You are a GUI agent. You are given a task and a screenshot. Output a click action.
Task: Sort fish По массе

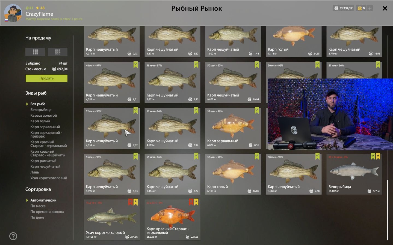tap(38, 206)
